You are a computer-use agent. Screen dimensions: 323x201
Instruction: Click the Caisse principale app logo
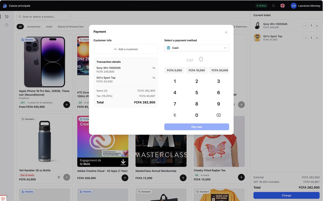pos(5,6)
